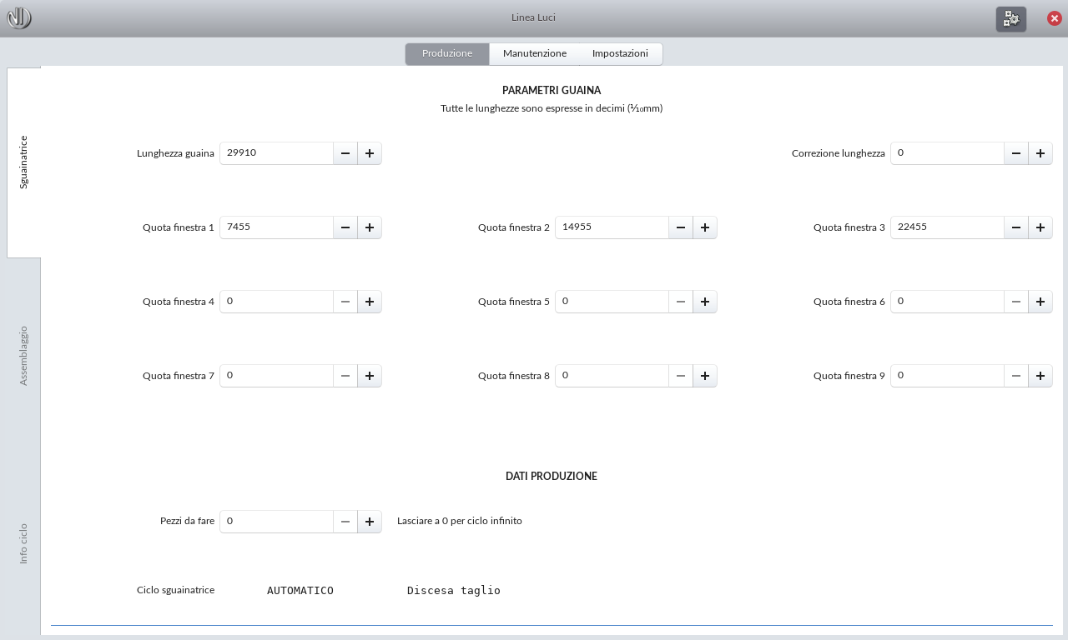
Task: Select the Info ciclo side tab
Action: point(23,543)
